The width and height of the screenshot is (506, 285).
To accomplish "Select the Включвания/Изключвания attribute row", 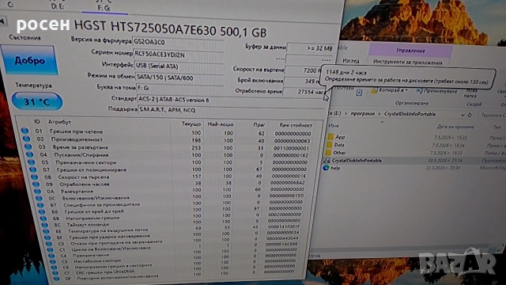I will [171, 197].
